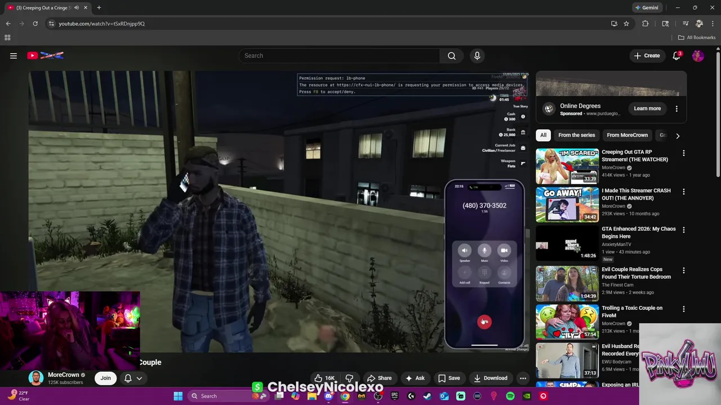
Task: Open I Made This Streamer CRASH OUT video
Action: pos(636,194)
